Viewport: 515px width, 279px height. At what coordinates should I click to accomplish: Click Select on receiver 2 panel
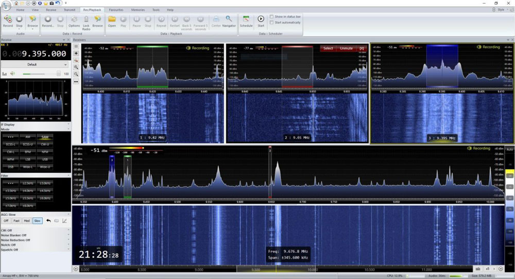click(x=328, y=48)
